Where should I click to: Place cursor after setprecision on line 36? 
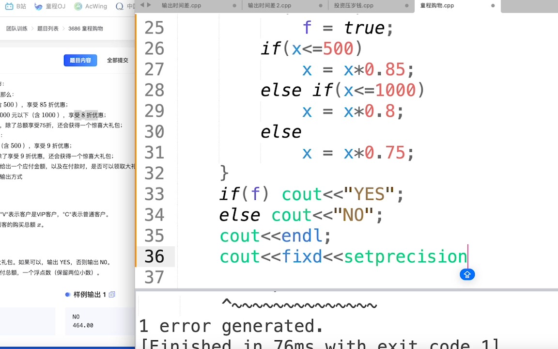pyautogui.click(x=467, y=256)
